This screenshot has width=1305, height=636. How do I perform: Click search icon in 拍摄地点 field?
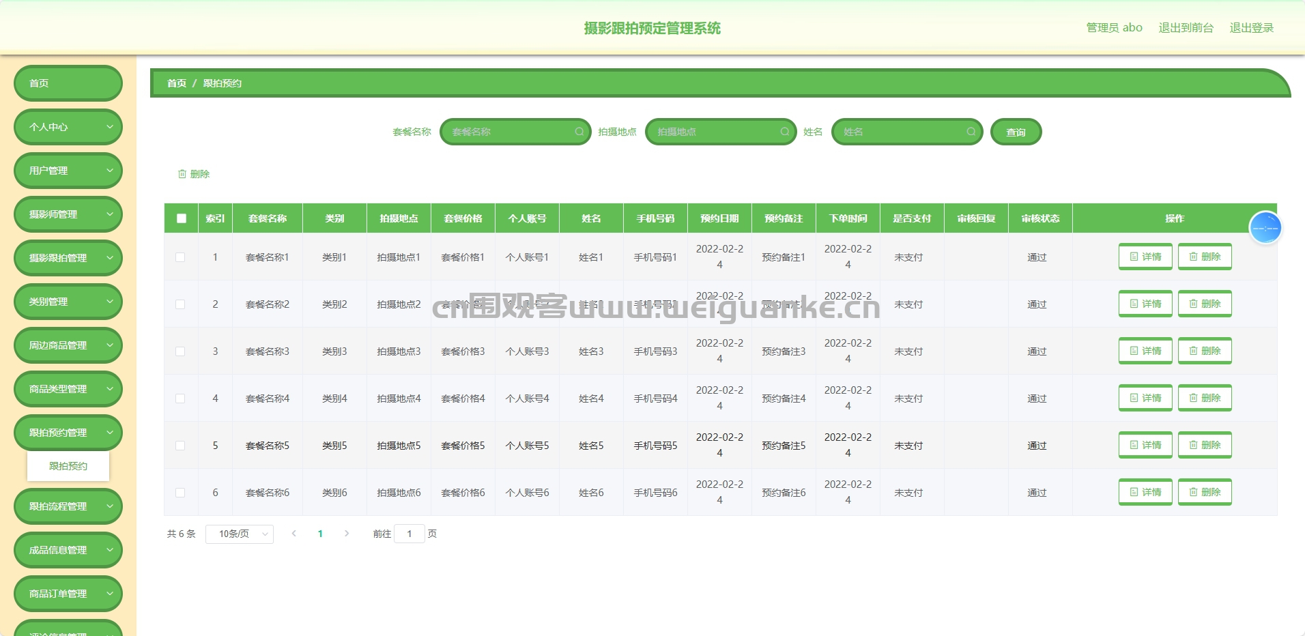[785, 132]
